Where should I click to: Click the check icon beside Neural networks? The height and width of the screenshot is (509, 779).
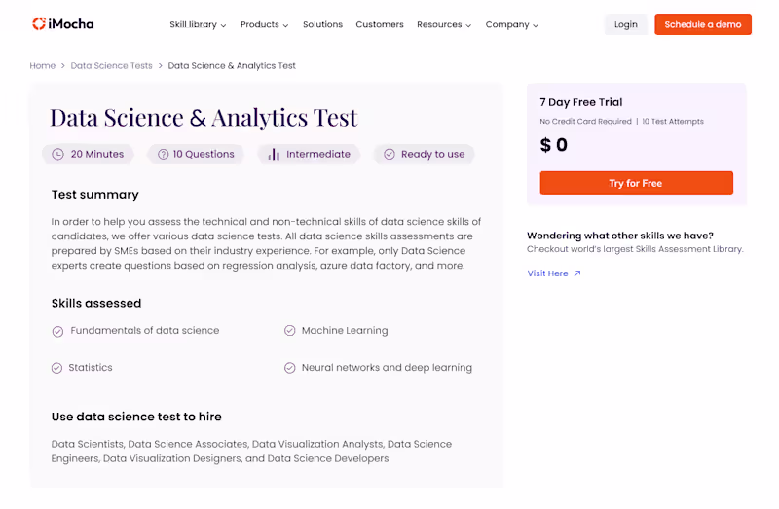click(290, 368)
